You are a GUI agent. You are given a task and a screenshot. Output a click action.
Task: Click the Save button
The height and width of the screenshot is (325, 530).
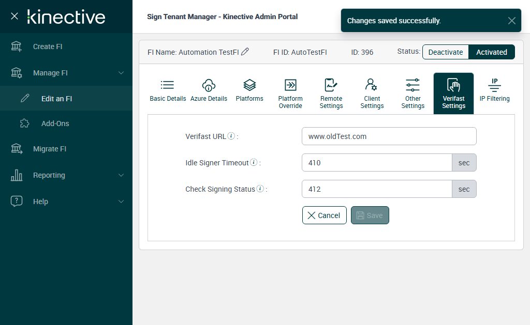[x=370, y=215]
